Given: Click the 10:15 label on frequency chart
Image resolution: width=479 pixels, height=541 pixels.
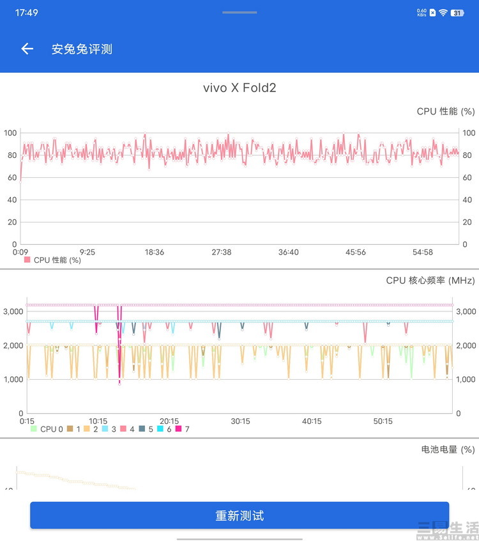Looking at the screenshot, I should (98, 421).
